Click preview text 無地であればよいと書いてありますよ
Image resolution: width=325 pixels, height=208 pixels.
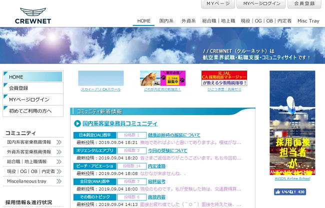pyautogui.click(x=190, y=142)
